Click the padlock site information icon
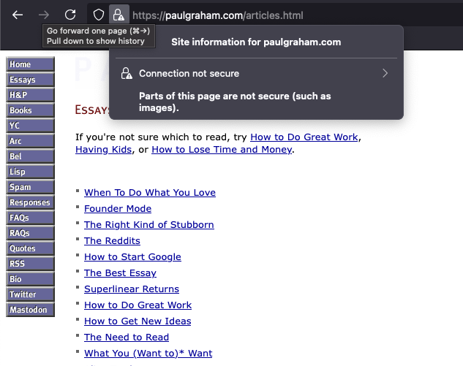Image resolution: width=463 pixels, height=366 pixels. [119, 15]
